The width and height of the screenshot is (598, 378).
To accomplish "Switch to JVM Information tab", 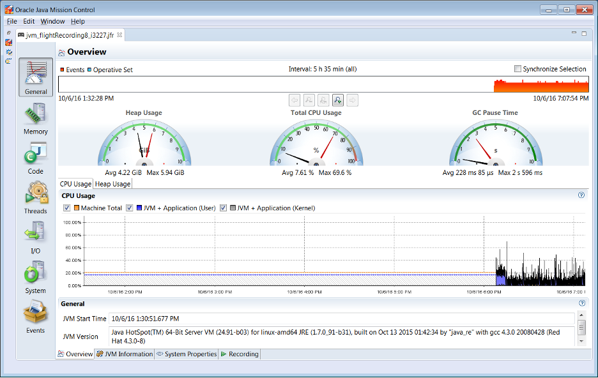I will 125,354.
